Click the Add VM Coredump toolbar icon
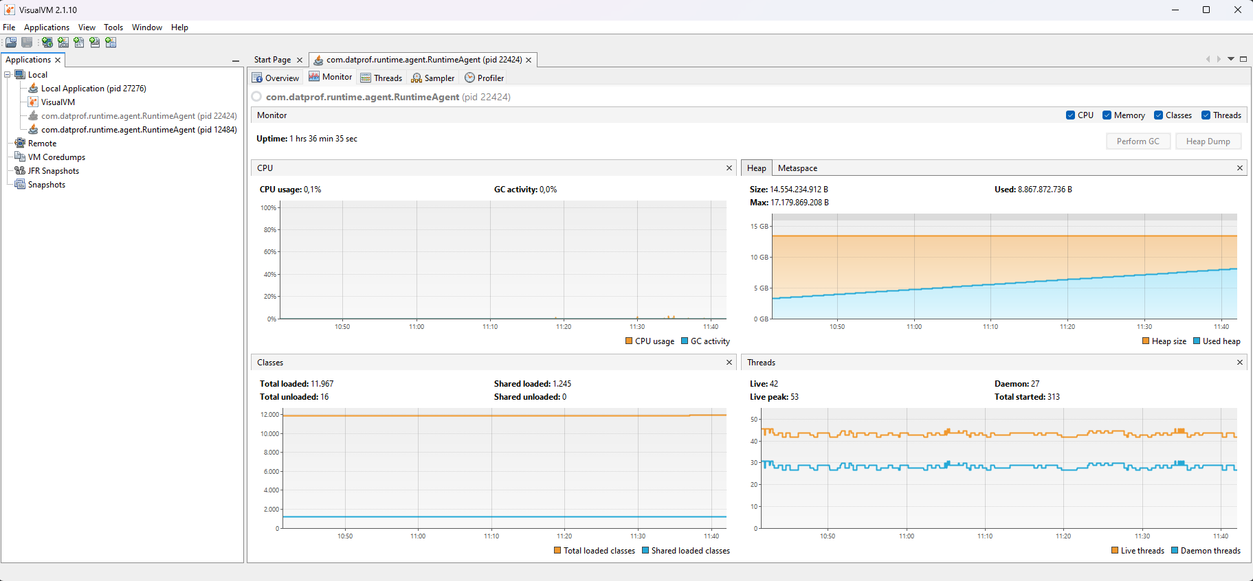The height and width of the screenshot is (581, 1253). pos(79,43)
